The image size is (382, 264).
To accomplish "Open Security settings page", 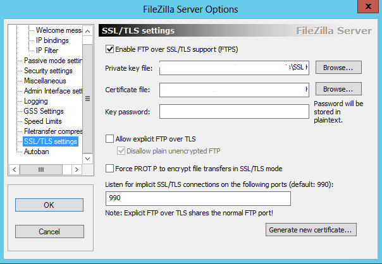I will [x=48, y=71].
